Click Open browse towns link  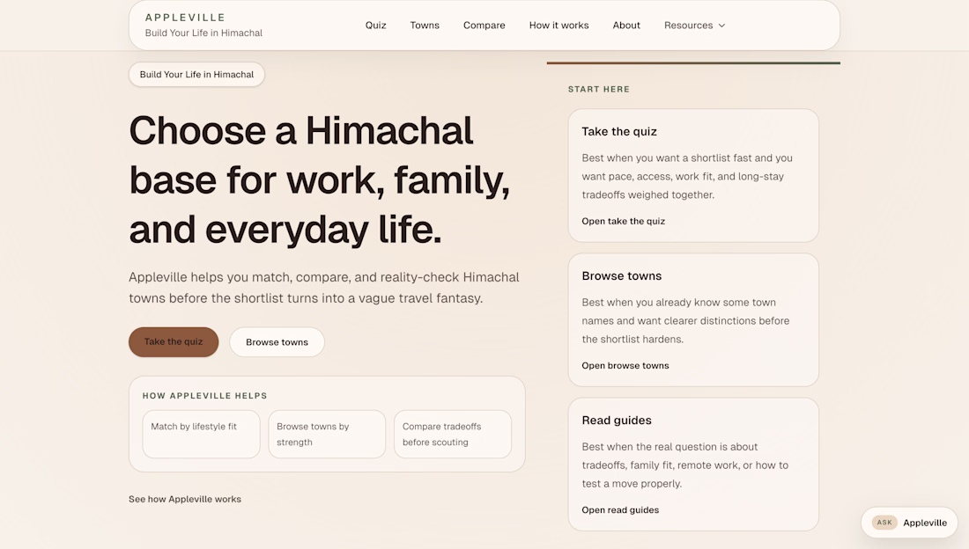pyautogui.click(x=625, y=365)
